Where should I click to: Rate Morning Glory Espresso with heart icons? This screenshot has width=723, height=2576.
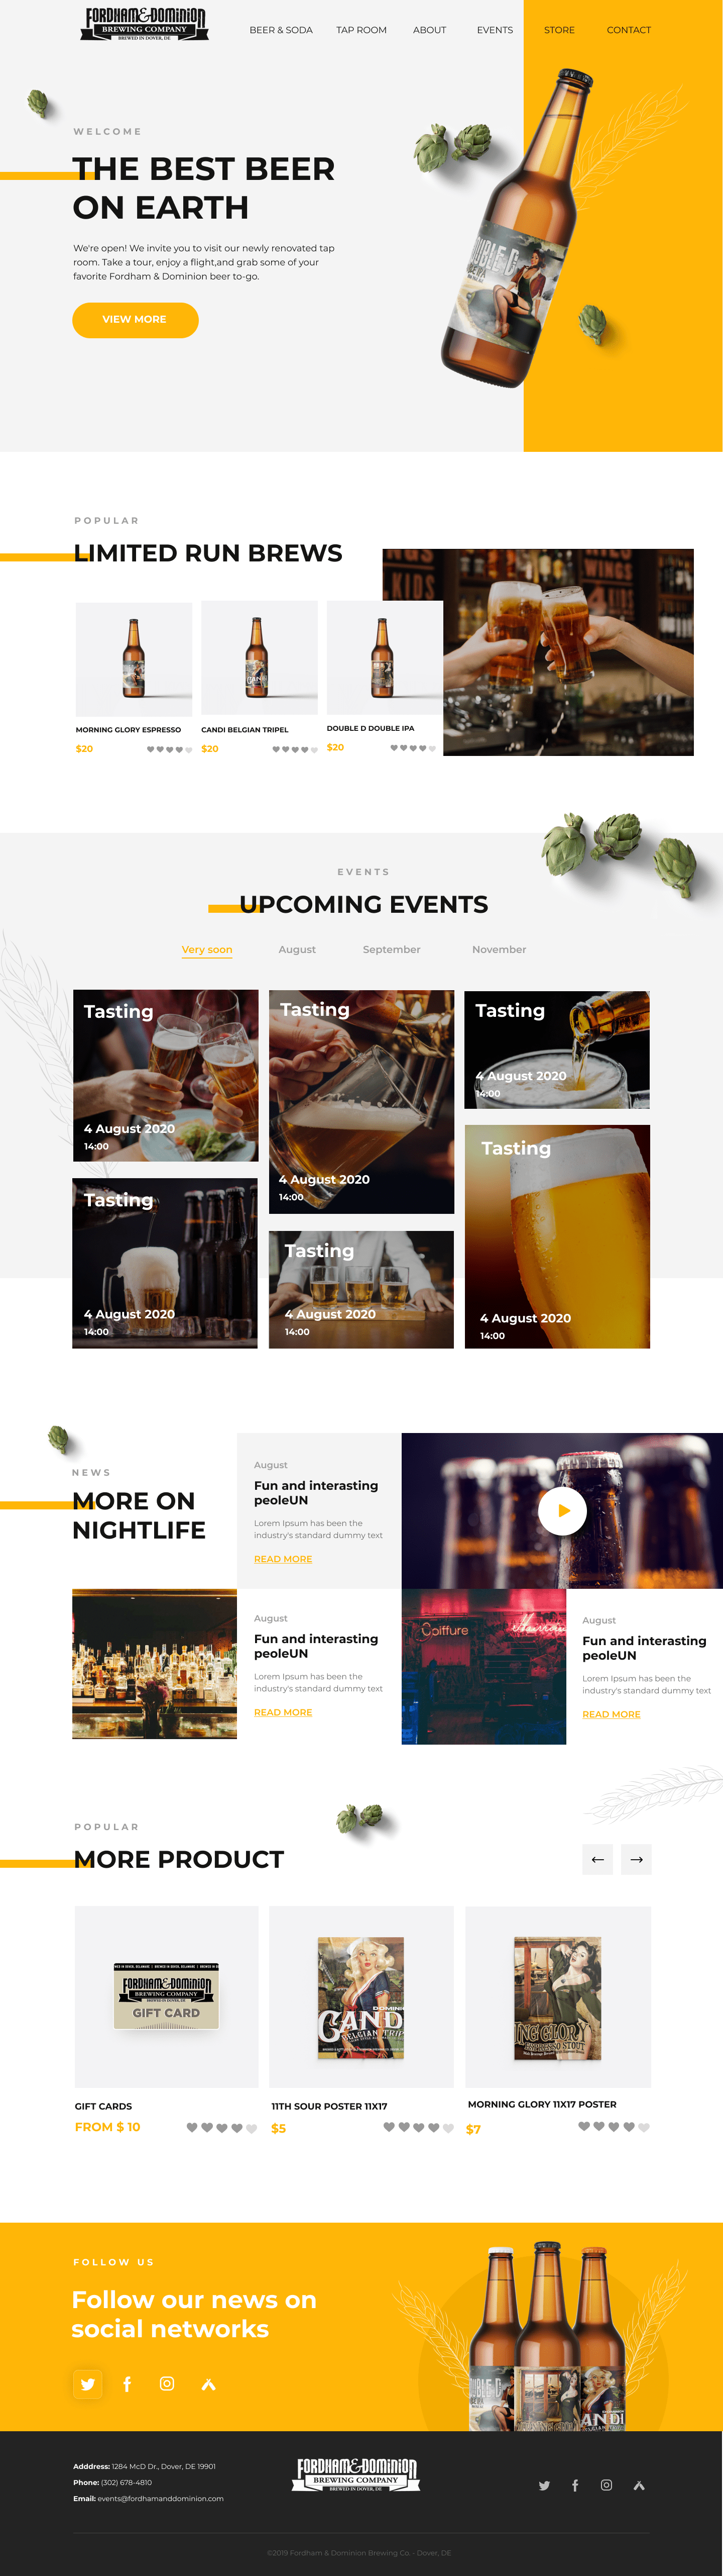click(x=170, y=749)
